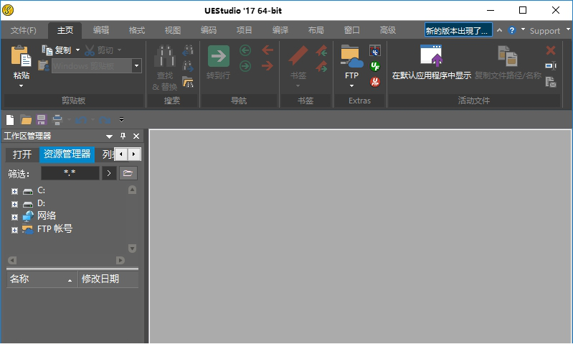The height and width of the screenshot is (357, 573).
Task: Apply filter with > button
Action: click(x=108, y=173)
